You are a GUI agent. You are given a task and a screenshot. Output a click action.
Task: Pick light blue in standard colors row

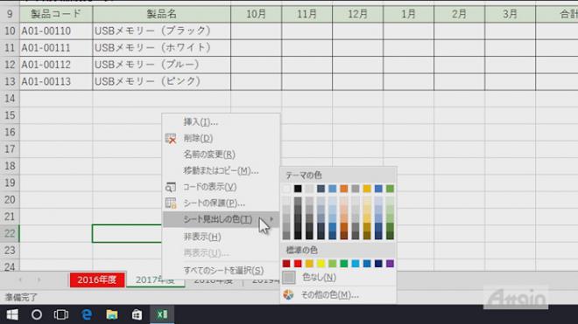pos(356,264)
